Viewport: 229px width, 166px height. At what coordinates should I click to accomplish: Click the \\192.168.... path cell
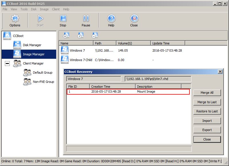(104, 50)
